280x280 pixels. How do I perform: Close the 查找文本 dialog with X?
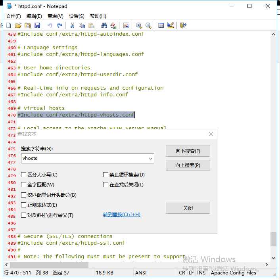point(211,134)
